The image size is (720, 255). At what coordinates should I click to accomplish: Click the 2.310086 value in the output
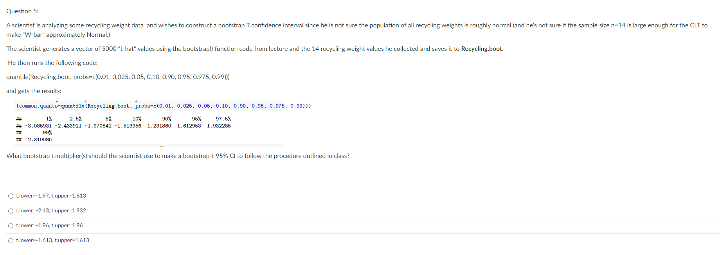(40, 139)
